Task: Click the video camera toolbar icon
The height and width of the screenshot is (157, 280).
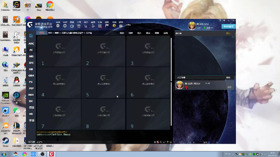Action: pyautogui.click(x=72, y=26)
